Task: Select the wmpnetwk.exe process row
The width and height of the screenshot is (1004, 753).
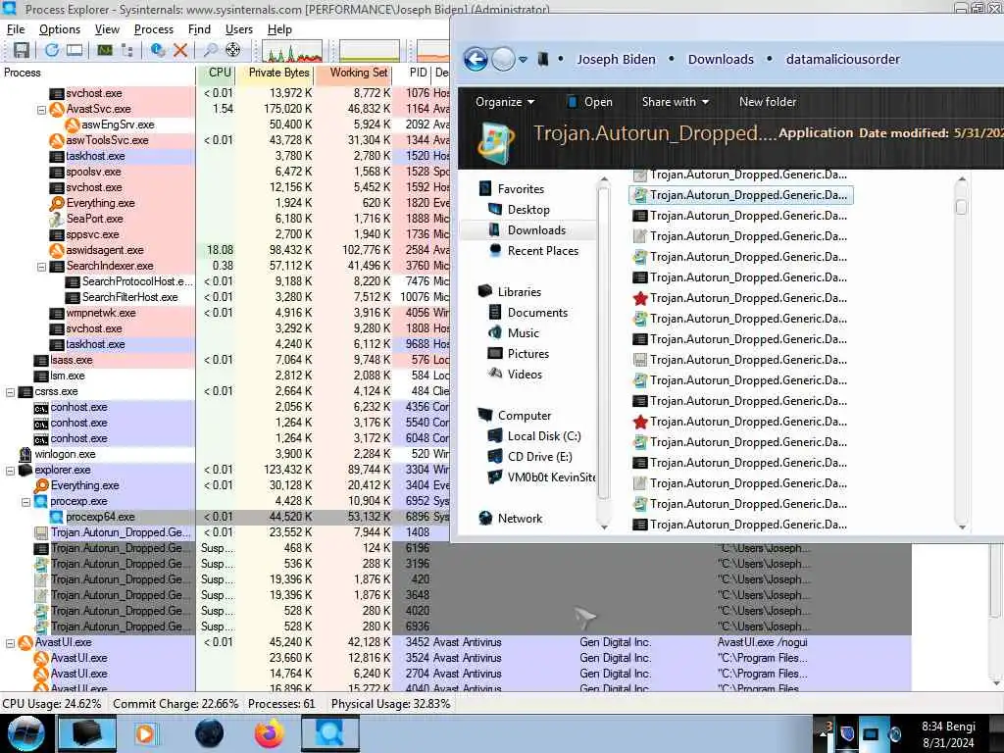Action: 225,313
